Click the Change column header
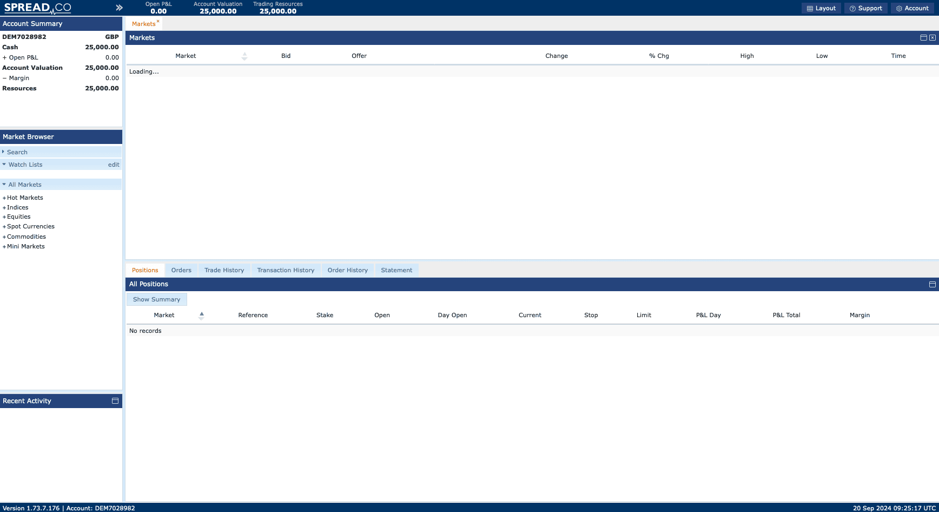The height and width of the screenshot is (512, 939). [557, 56]
